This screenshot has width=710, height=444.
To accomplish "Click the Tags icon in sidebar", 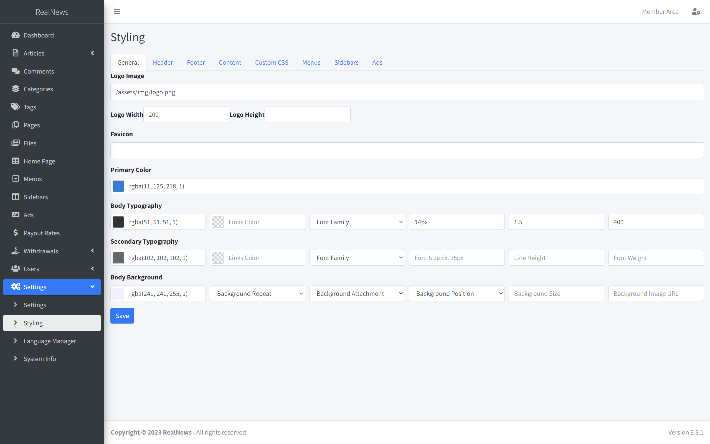I will [x=16, y=107].
